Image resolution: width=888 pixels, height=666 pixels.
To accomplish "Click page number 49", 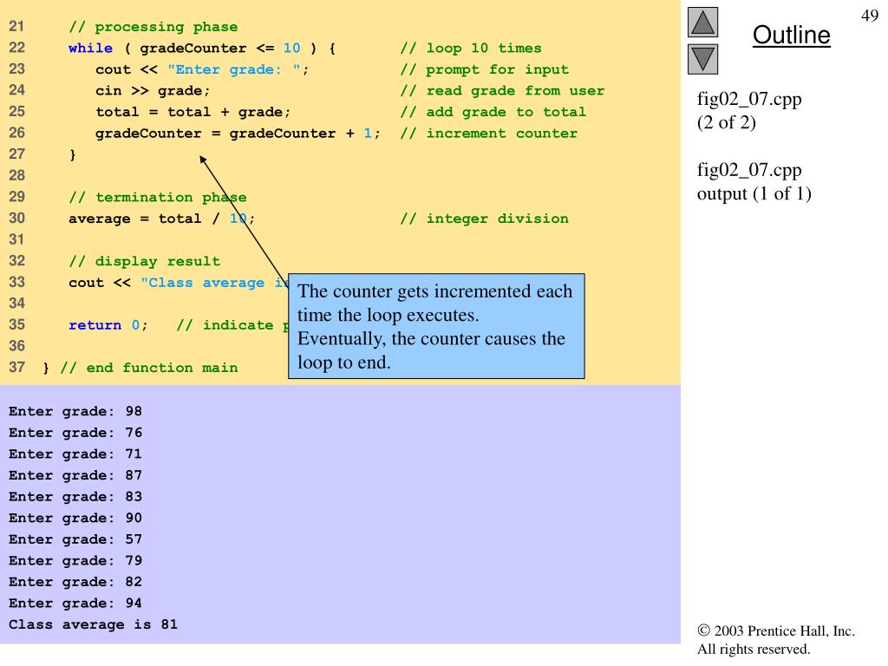I will [x=869, y=16].
